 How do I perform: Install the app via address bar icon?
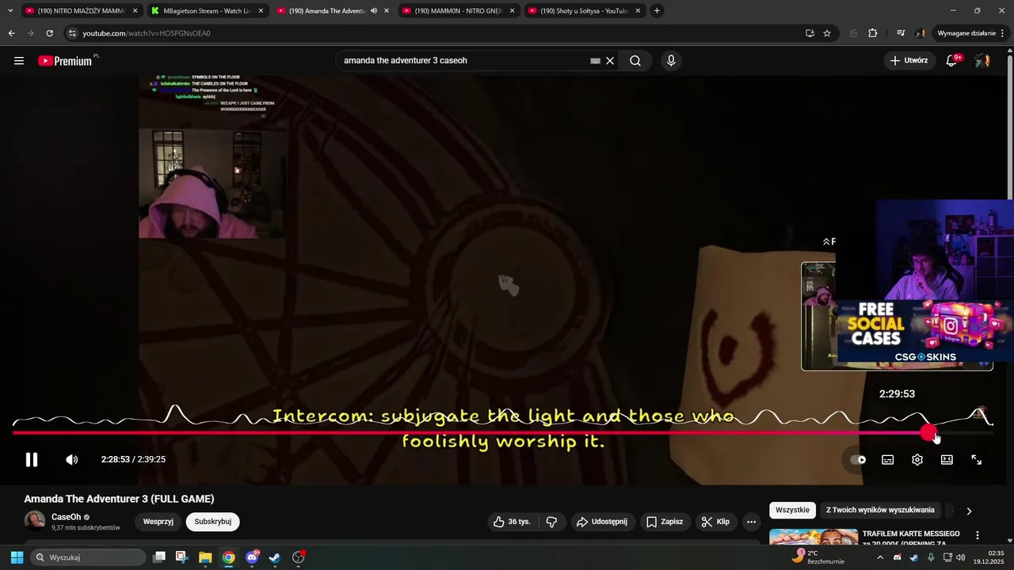(810, 33)
